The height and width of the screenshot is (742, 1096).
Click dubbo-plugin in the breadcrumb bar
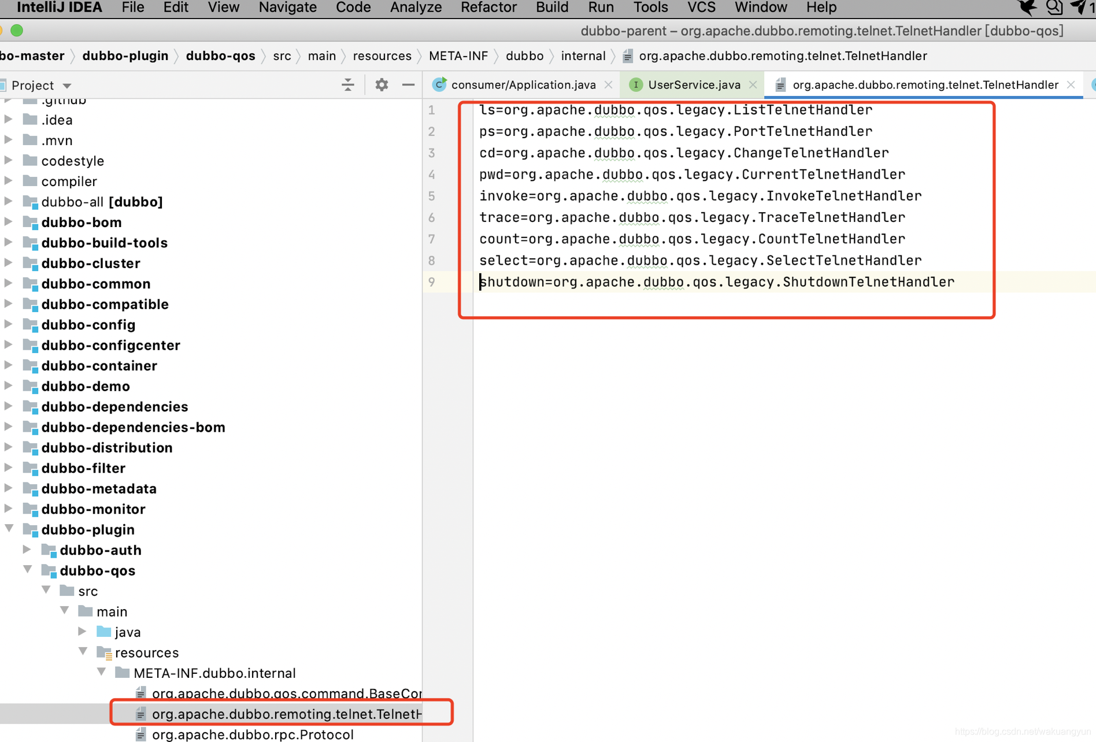(125, 56)
